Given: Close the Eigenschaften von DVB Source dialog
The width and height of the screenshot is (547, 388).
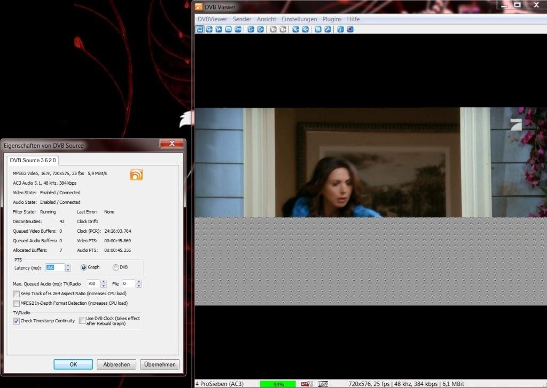Looking at the screenshot, I should [x=171, y=143].
